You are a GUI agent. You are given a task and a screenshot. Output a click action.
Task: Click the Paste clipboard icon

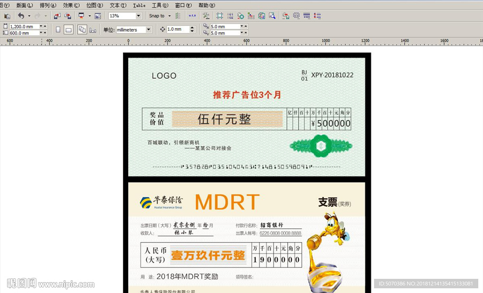click(x=7, y=16)
